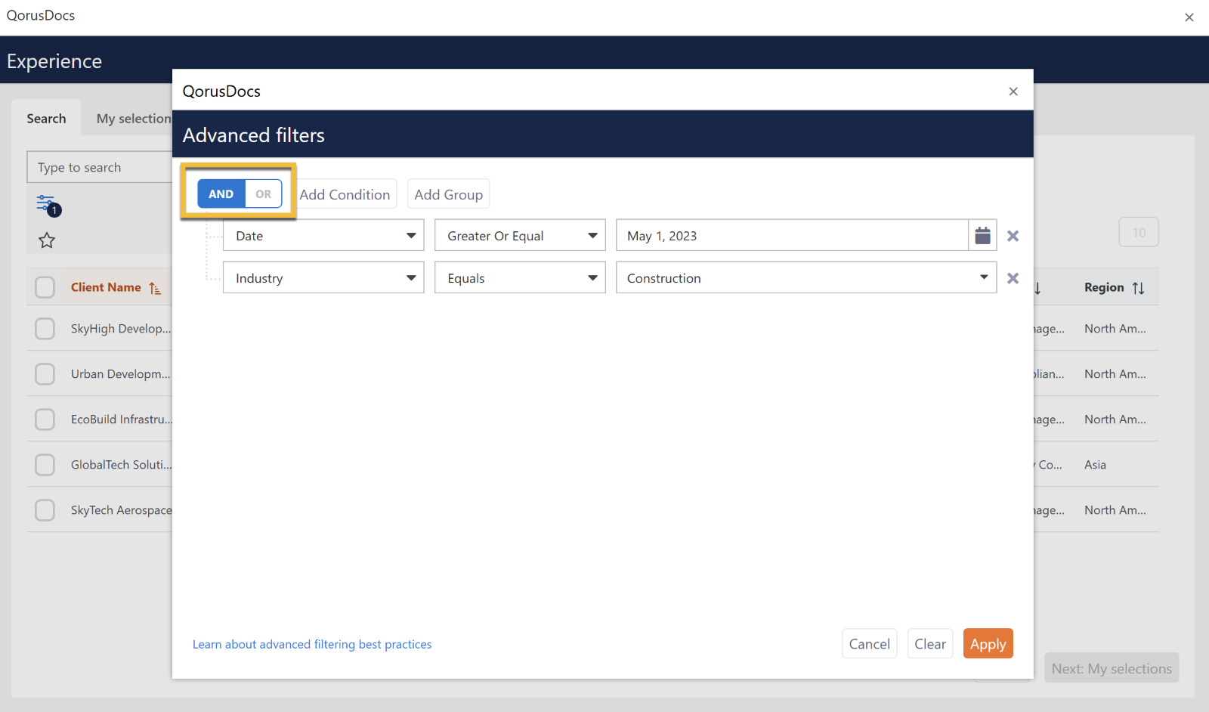
Task: Select the SkyTech Aerospace row checkbox
Action: coord(45,510)
